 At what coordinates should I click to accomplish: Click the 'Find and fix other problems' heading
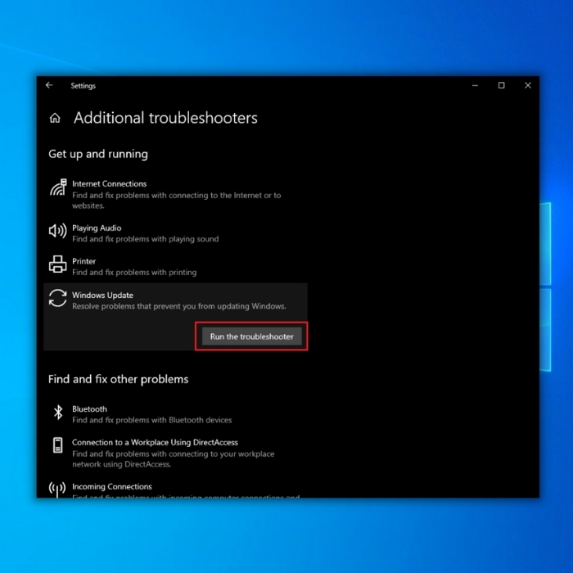click(119, 379)
